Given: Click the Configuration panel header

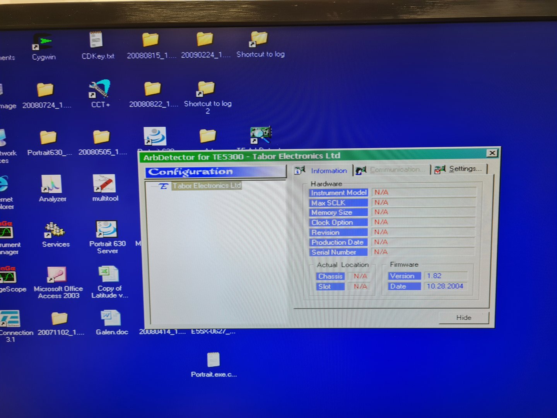Looking at the screenshot, I should pyautogui.click(x=215, y=172).
